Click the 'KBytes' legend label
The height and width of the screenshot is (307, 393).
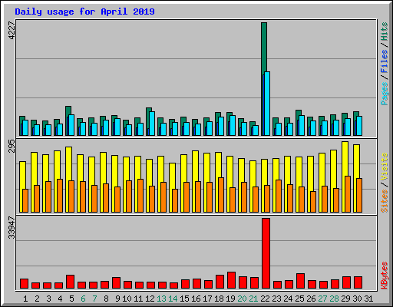[385, 275]
